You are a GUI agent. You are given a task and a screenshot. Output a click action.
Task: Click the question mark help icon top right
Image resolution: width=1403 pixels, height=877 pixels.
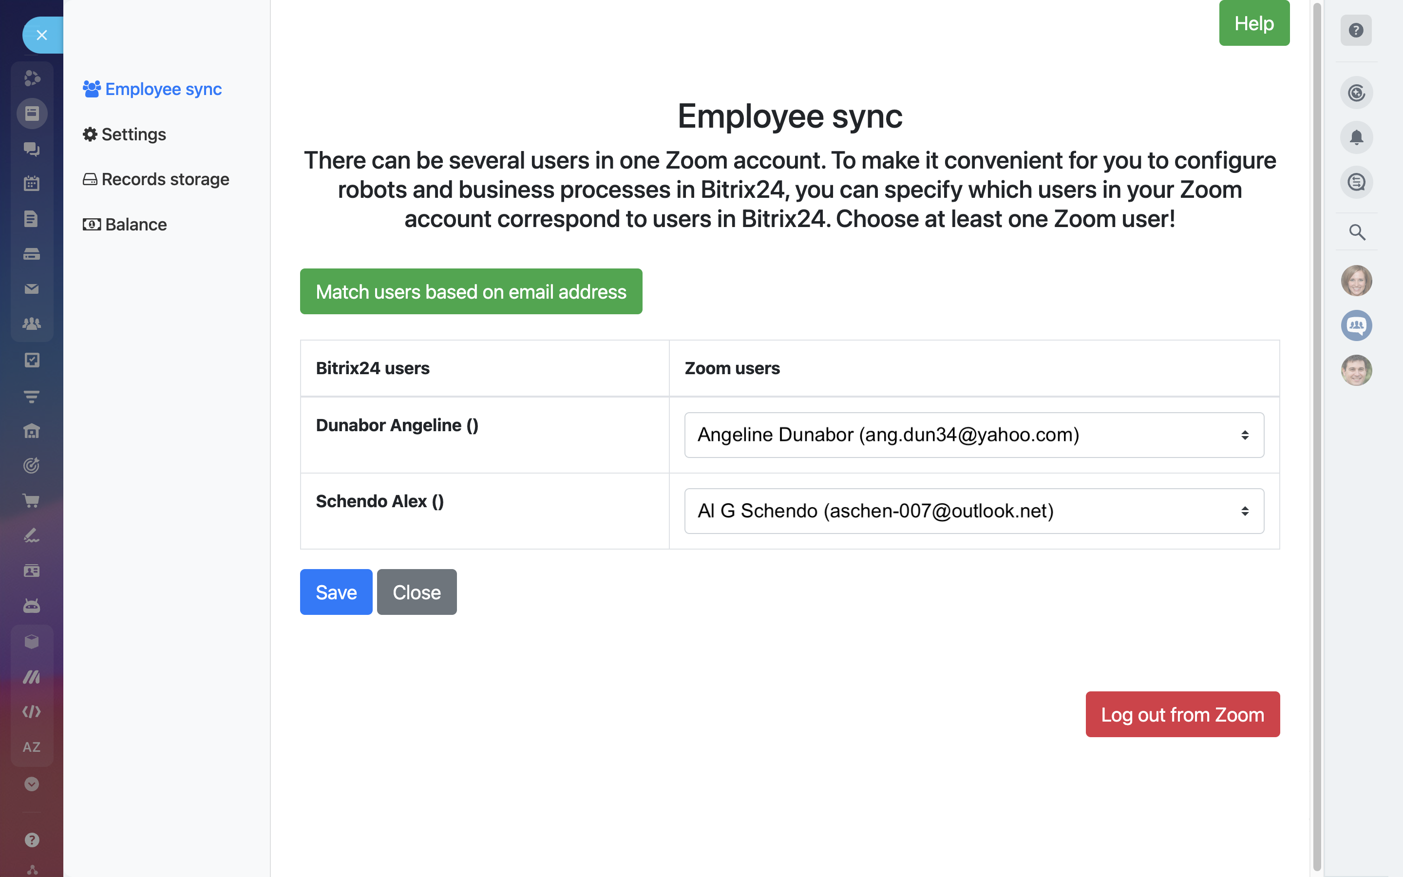1355,30
